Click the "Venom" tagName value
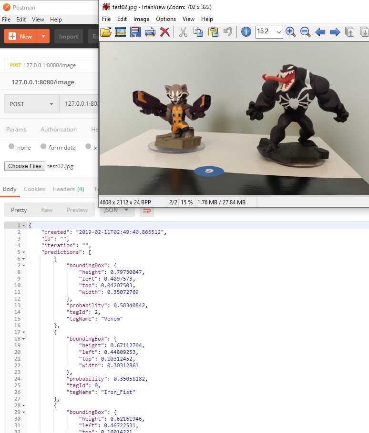Screen dimensions: 369x433 112,319
